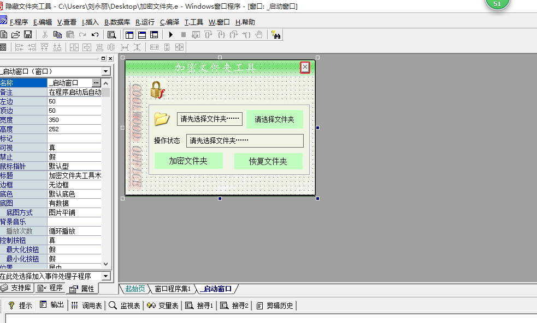Click the align-bottom edges icon
This screenshot has height=323, width=537.
(x=57, y=47)
